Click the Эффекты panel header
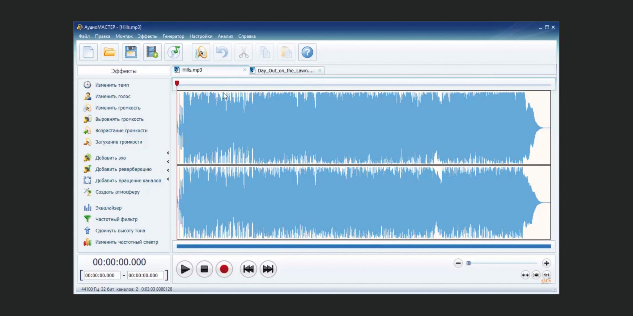Screen dimensions: 633x316 point(124,71)
